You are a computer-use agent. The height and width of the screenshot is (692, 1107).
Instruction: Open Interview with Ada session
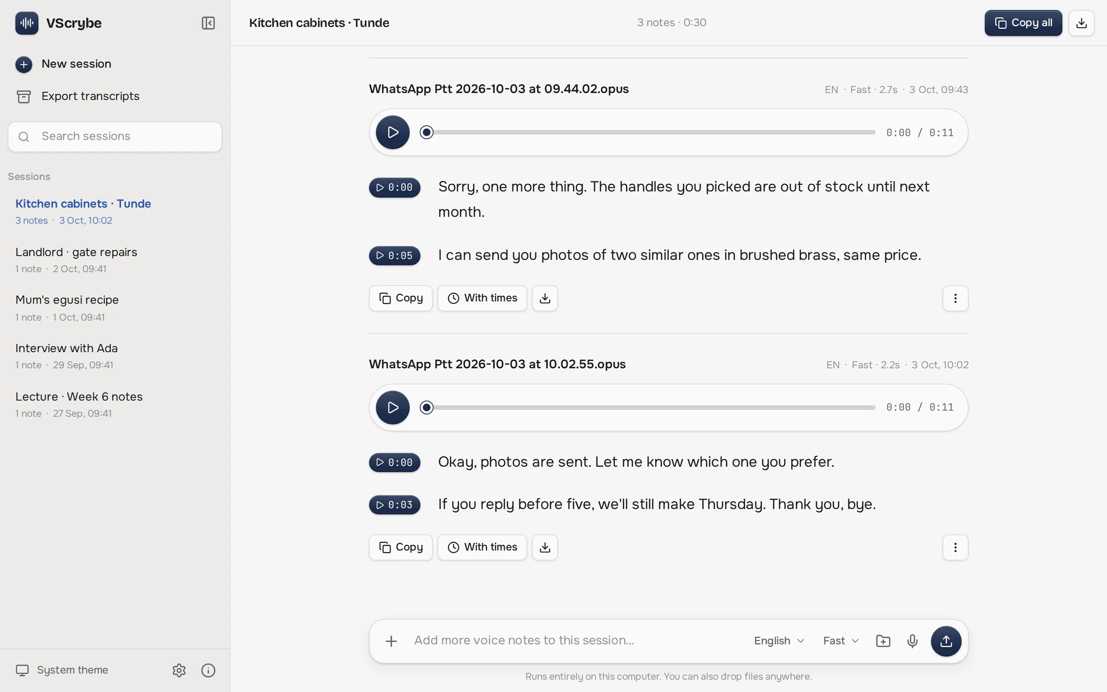[115, 356]
